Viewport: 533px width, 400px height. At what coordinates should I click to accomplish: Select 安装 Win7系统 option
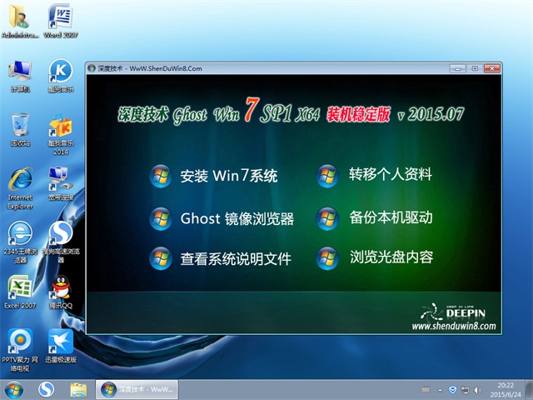(229, 176)
